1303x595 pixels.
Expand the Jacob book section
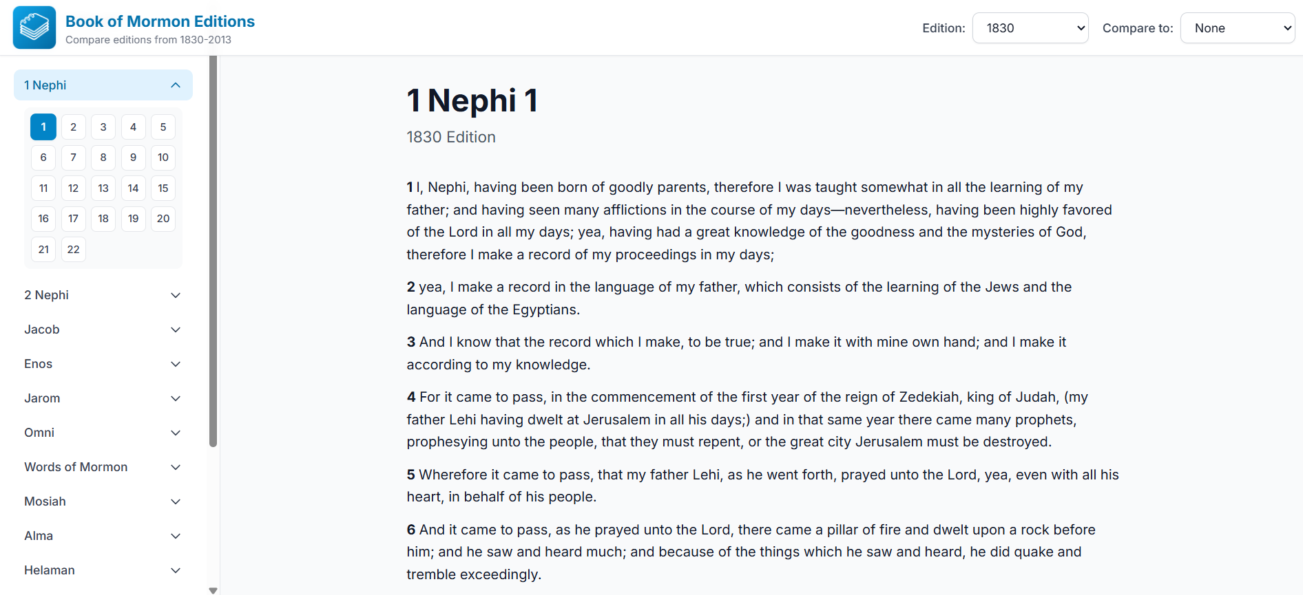103,329
